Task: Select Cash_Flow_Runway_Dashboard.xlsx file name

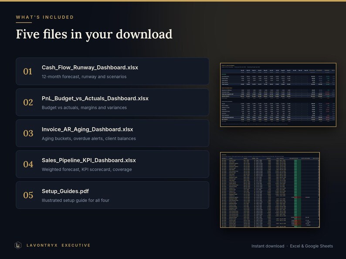Action: click(x=90, y=67)
